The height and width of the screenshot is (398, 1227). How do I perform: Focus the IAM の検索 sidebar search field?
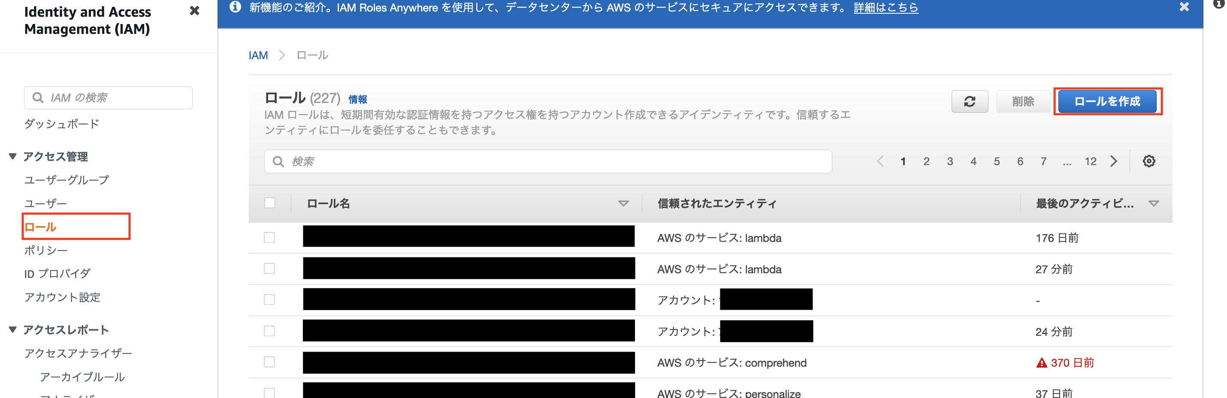point(108,98)
